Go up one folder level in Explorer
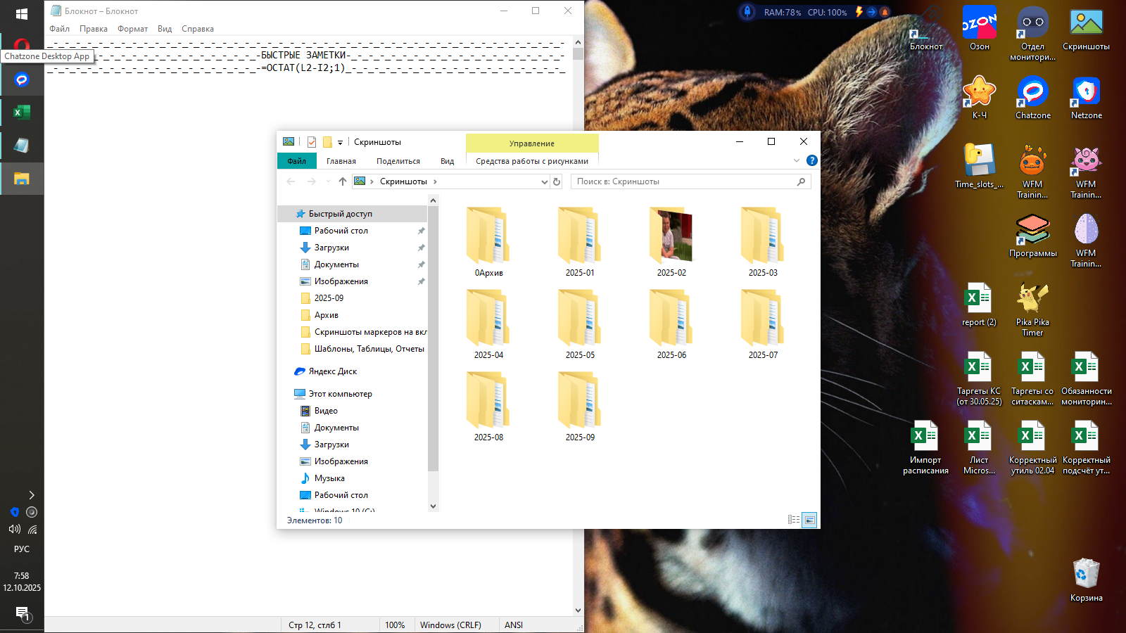 point(343,181)
